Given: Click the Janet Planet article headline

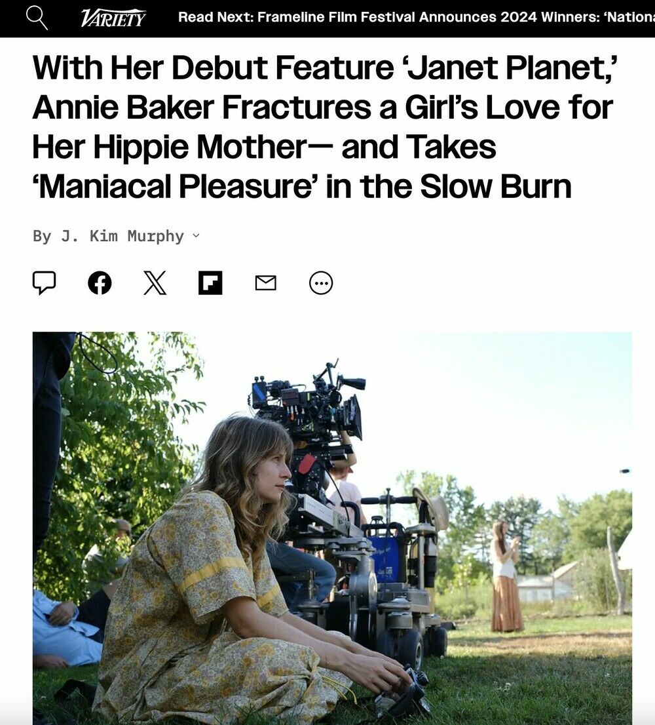Looking at the screenshot, I should pyautogui.click(x=324, y=127).
